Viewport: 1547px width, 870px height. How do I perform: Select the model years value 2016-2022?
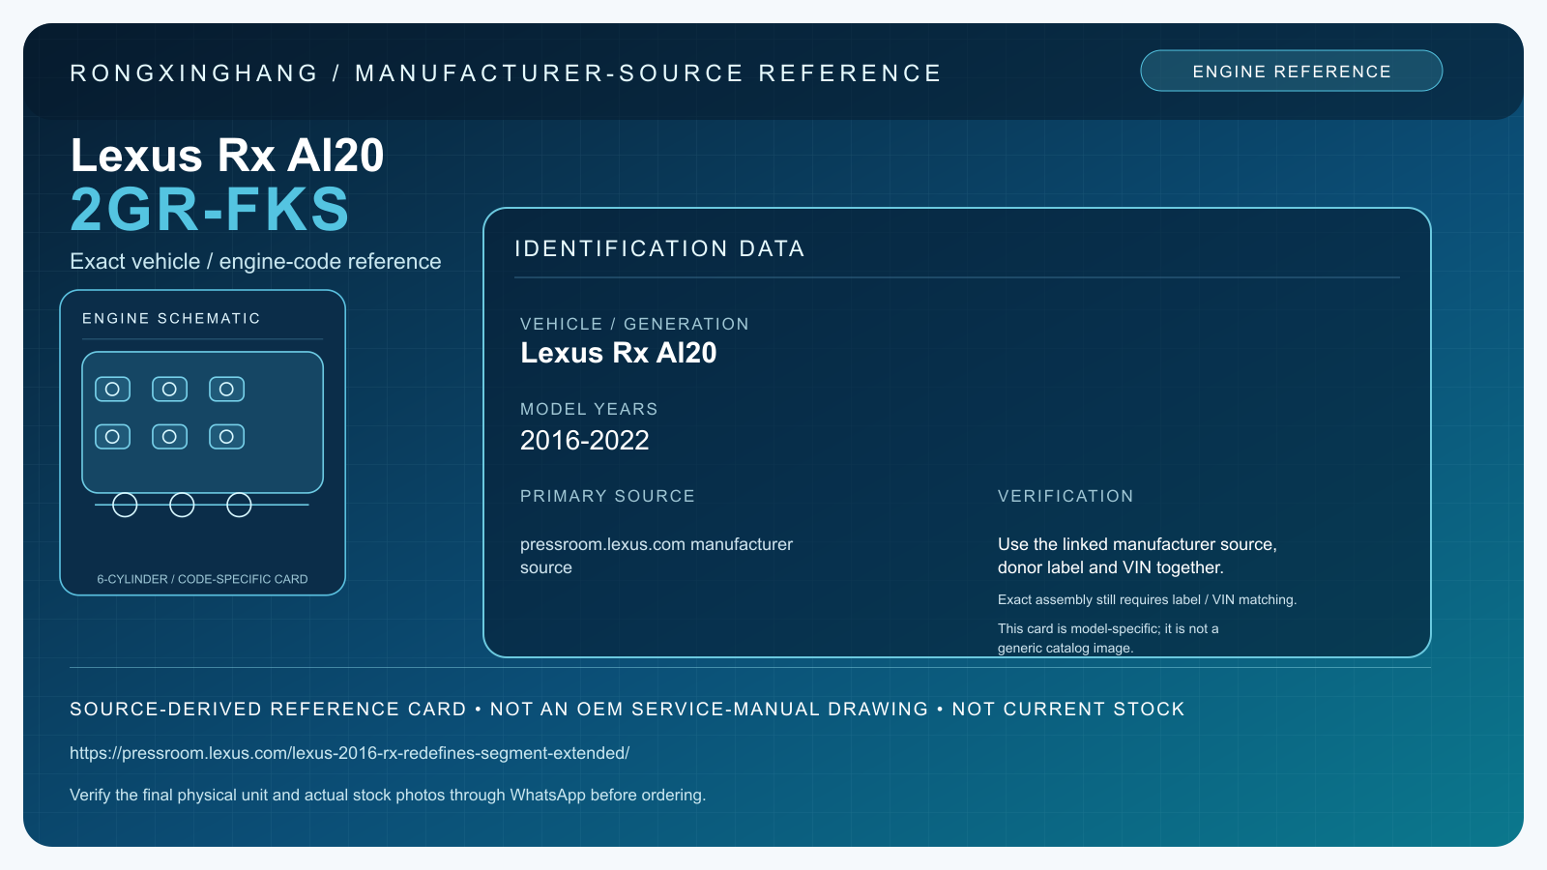584,441
